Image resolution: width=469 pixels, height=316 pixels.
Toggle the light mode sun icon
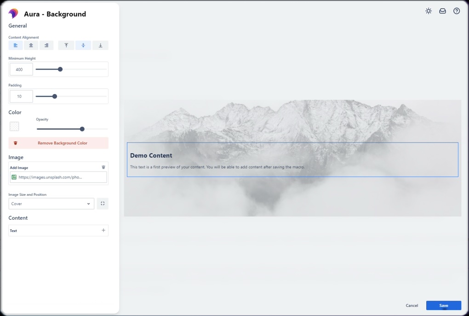[429, 11]
